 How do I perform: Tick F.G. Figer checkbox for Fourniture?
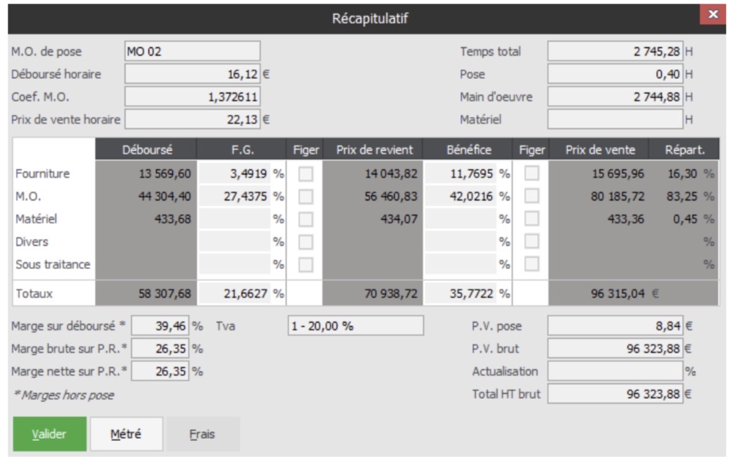306,174
